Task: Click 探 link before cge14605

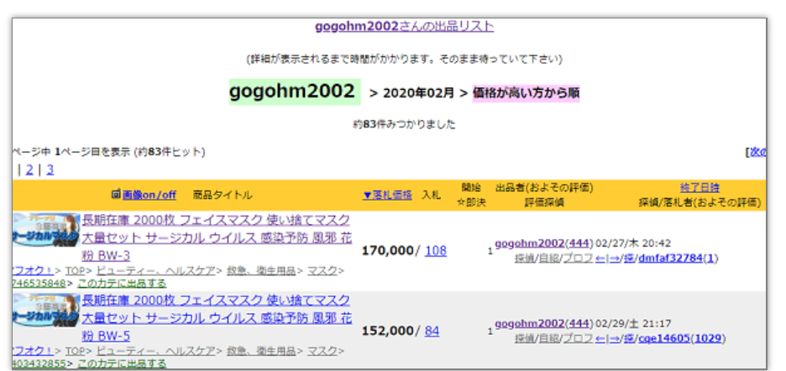Action: pos(629,338)
